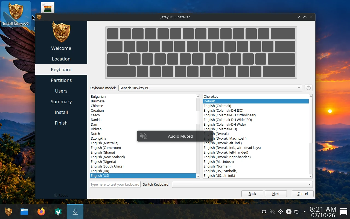Click variant list scroll-up arrow

(310, 96)
